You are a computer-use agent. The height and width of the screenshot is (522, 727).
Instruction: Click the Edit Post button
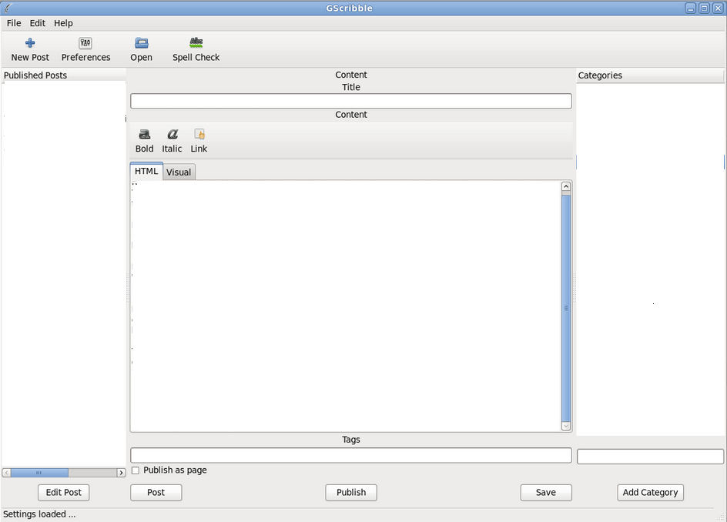click(63, 492)
